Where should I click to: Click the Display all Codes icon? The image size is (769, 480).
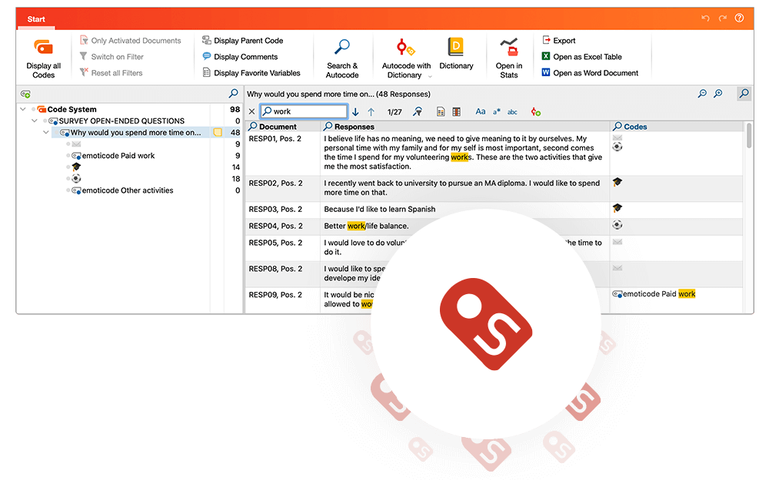[43, 47]
